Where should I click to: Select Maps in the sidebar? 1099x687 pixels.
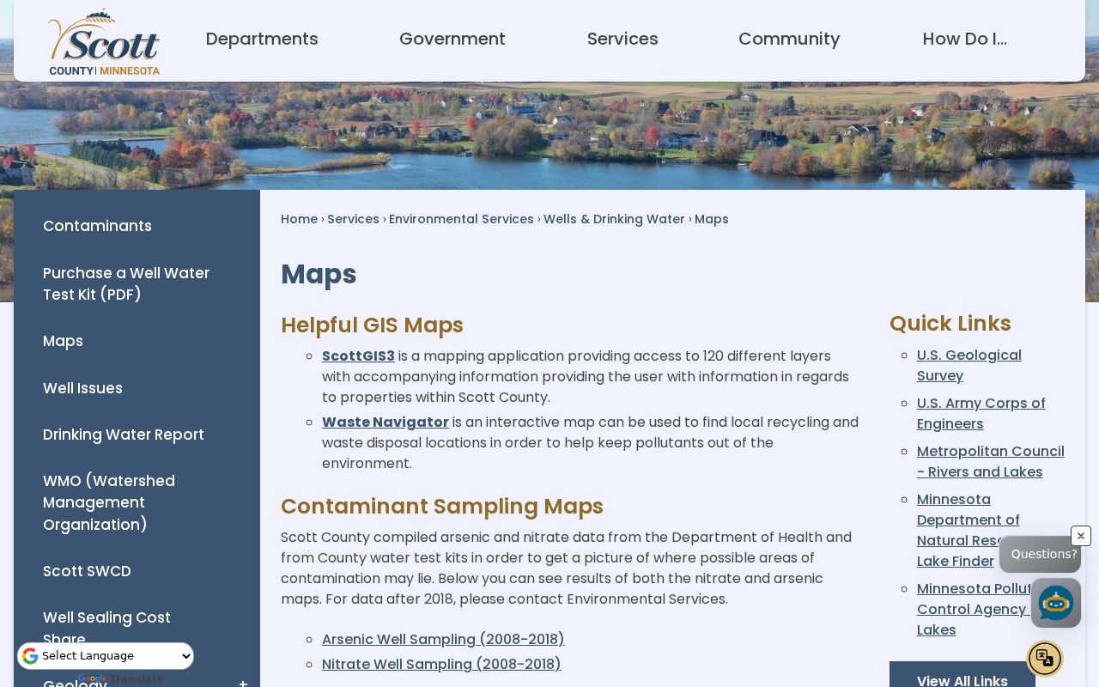click(63, 341)
